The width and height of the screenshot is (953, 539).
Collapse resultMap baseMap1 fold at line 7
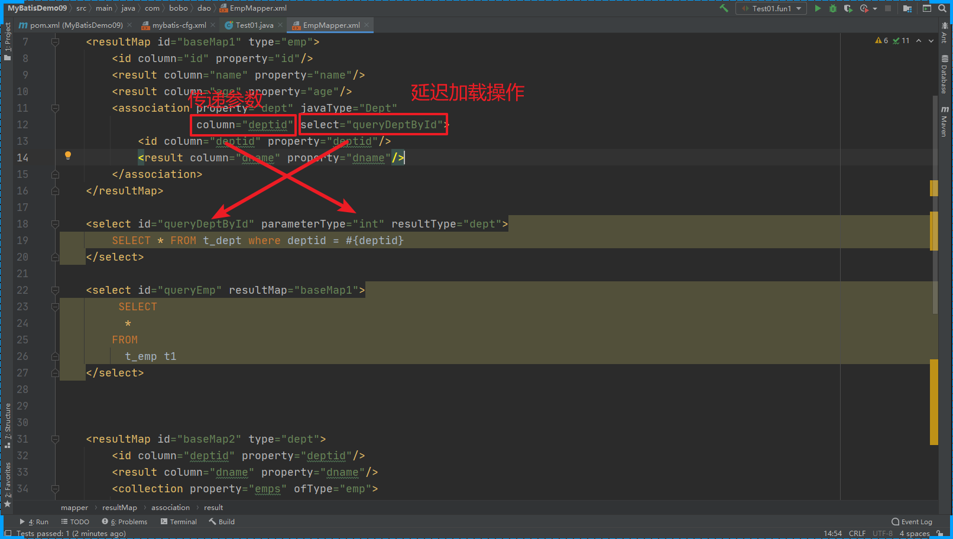[55, 42]
